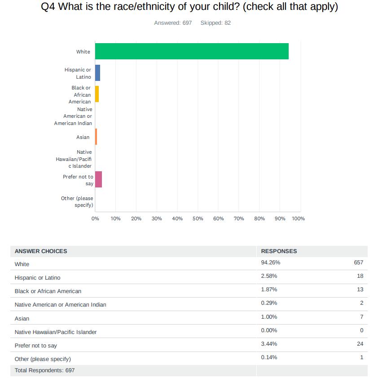Click the Total Respondents: 697 footer
The width and height of the screenshot is (378, 383).
coord(44,370)
